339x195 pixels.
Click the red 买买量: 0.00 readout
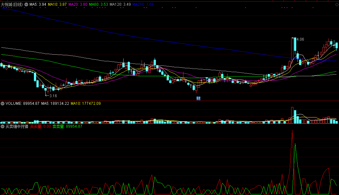click(x=41, y=126)
